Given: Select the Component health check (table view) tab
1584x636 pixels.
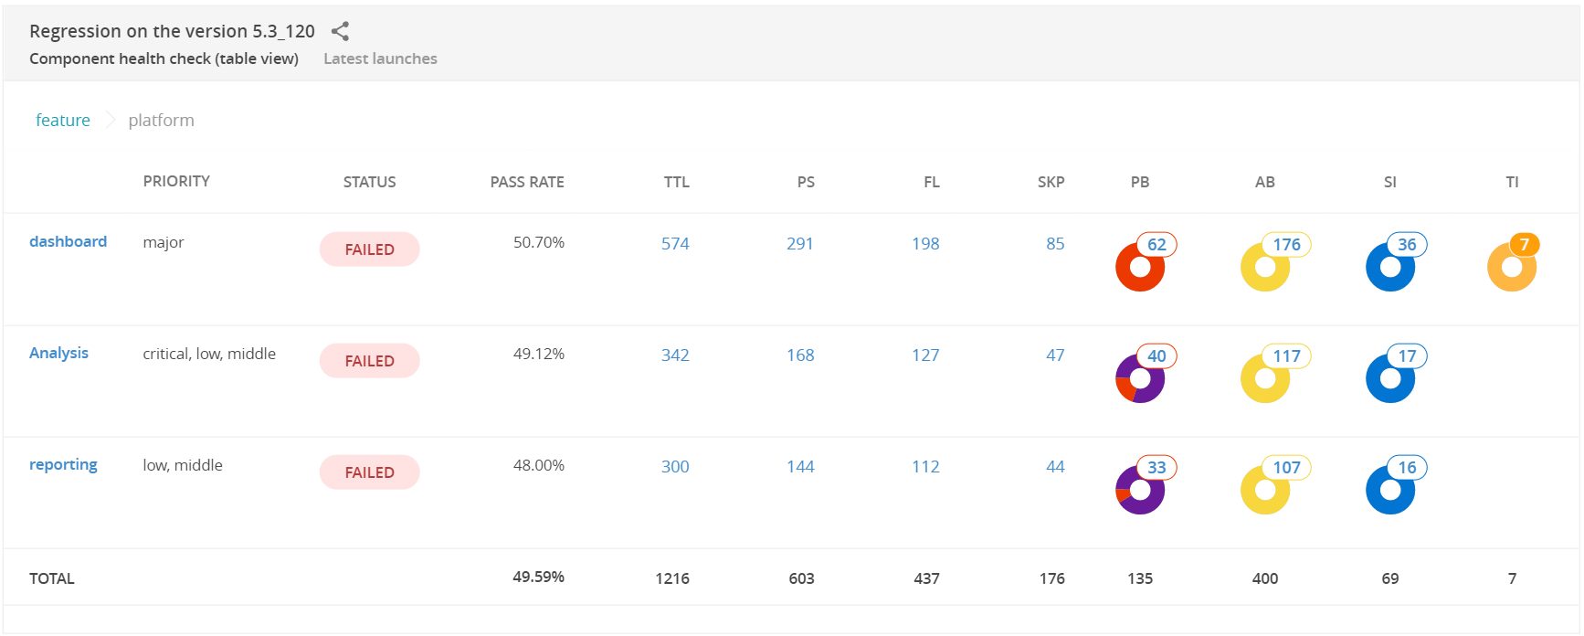Looking at the screenshot, I should pos(164,58).
